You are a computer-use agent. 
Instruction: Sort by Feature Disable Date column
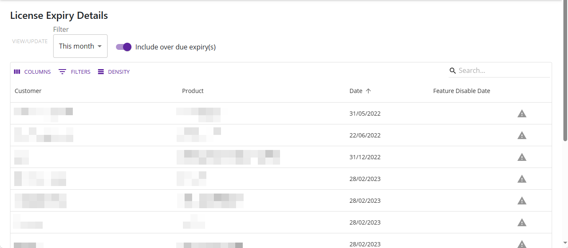point(461,91)
